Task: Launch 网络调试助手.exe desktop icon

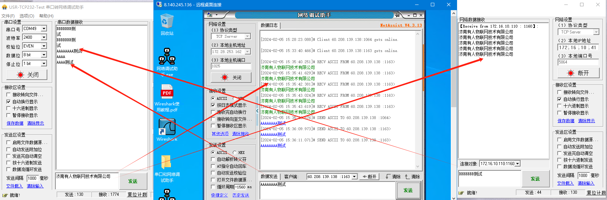Action: 167,62
